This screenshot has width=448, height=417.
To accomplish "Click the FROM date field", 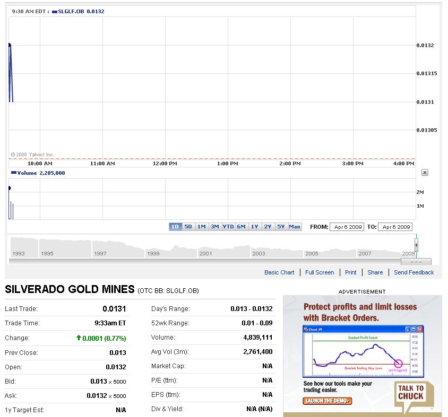I will click(347, 227).
